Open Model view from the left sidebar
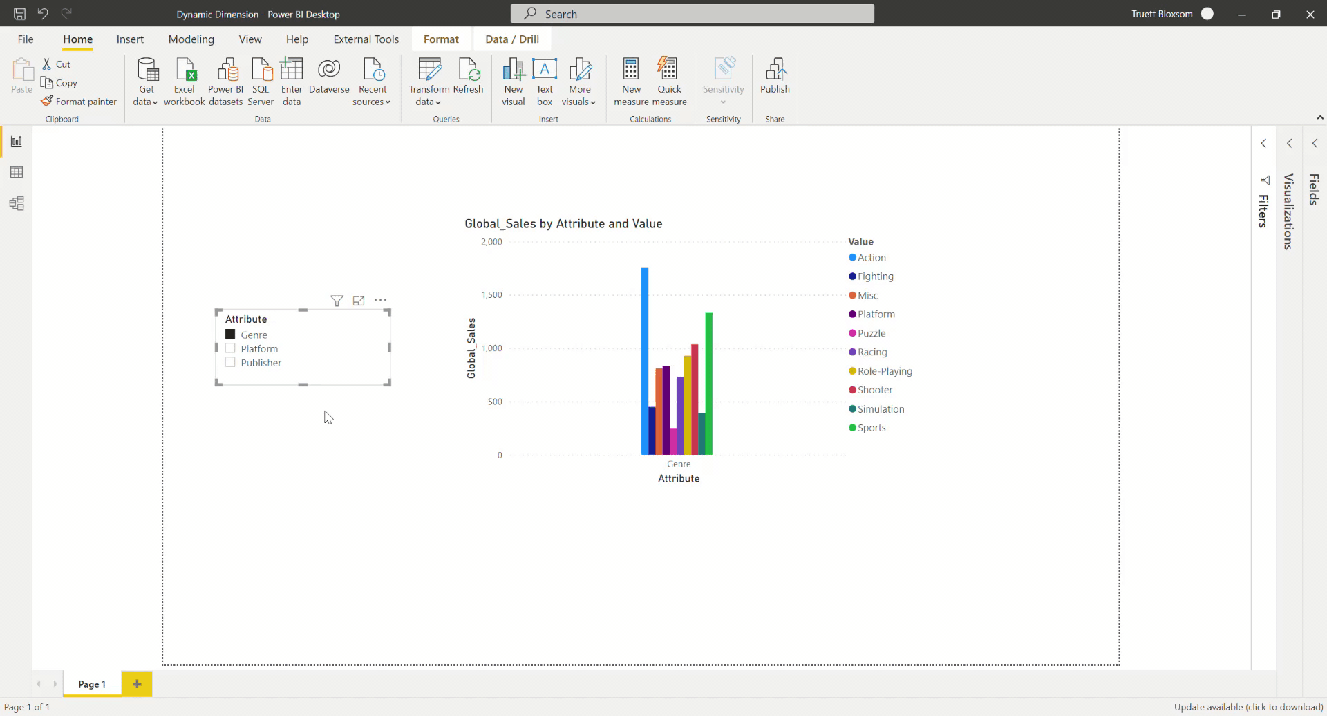 17,203
